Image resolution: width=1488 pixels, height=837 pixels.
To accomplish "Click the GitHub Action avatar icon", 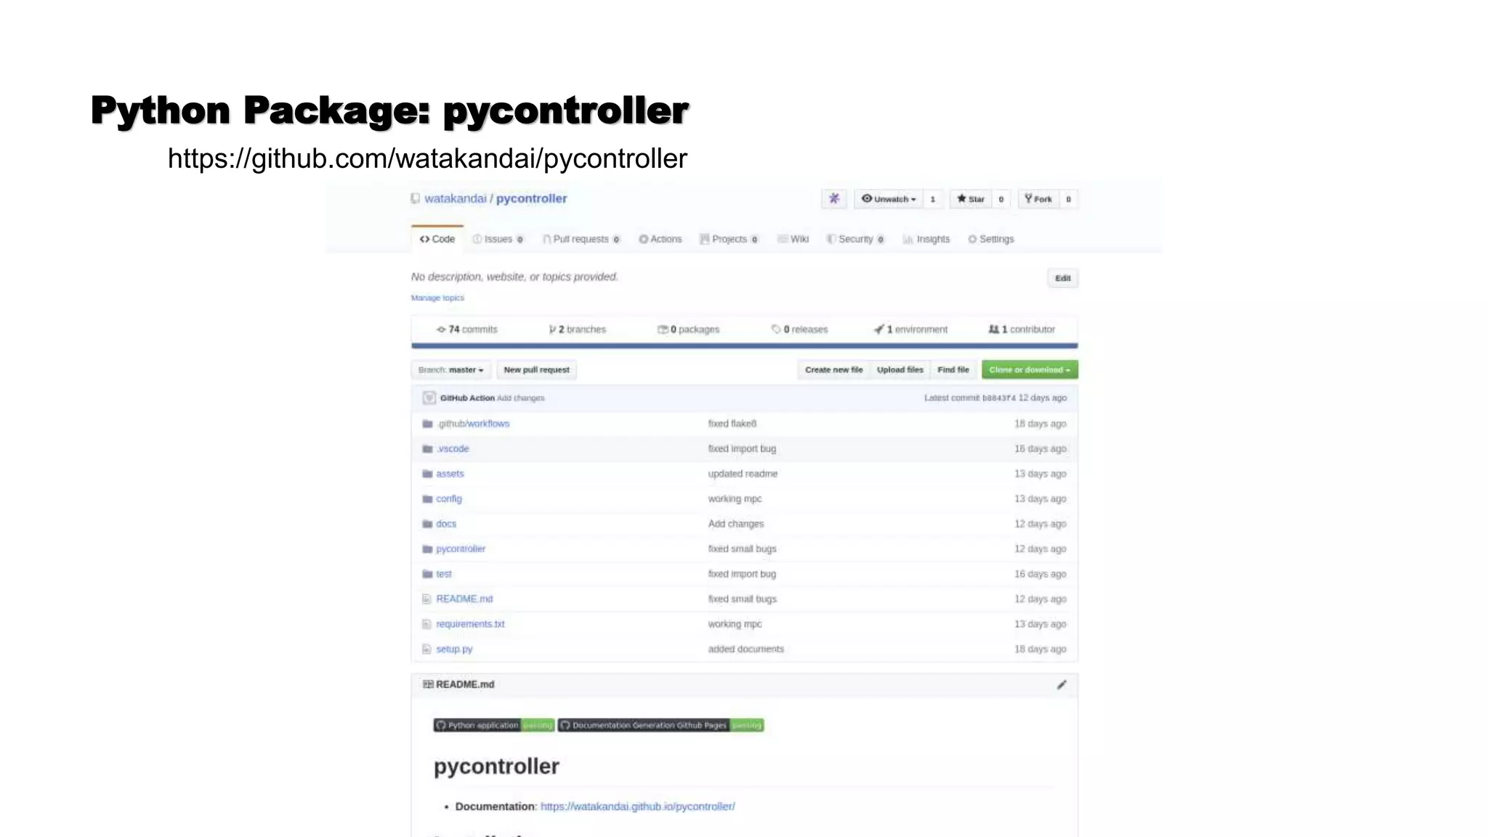I will (429, 397).
